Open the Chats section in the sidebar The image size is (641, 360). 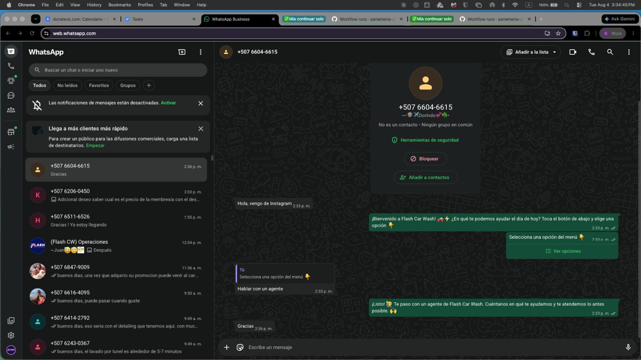pyautogui.click(x=11, y=51)
